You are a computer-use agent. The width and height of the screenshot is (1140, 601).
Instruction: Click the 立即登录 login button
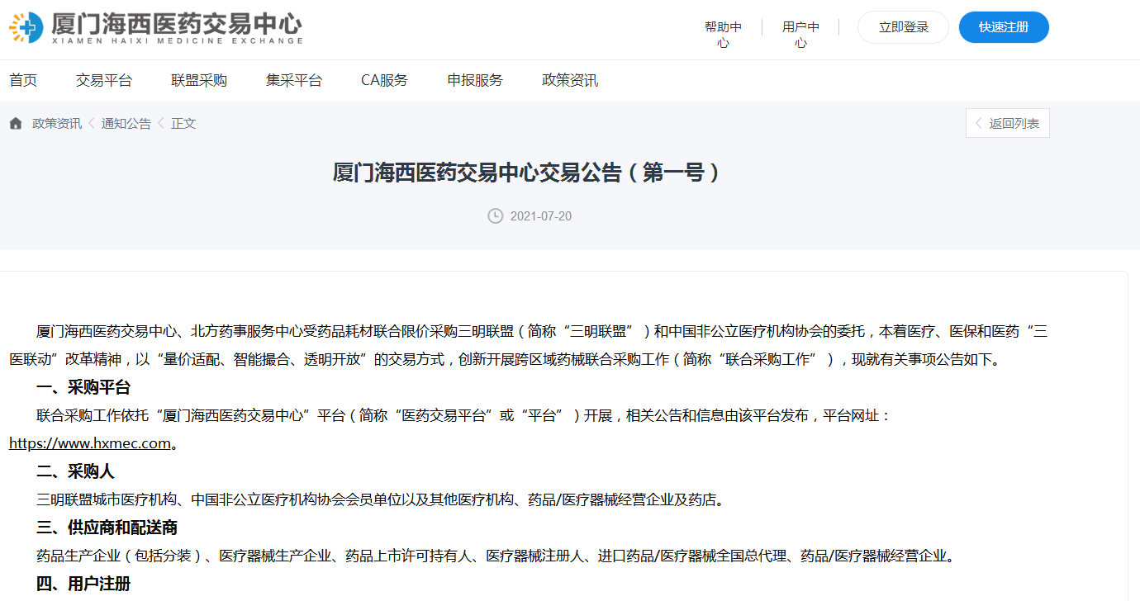(x=903, y=27)
